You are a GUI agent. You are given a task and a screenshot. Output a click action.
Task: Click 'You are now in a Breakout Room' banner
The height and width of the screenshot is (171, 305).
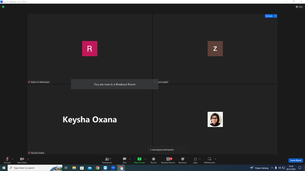[x=114, y=84]
